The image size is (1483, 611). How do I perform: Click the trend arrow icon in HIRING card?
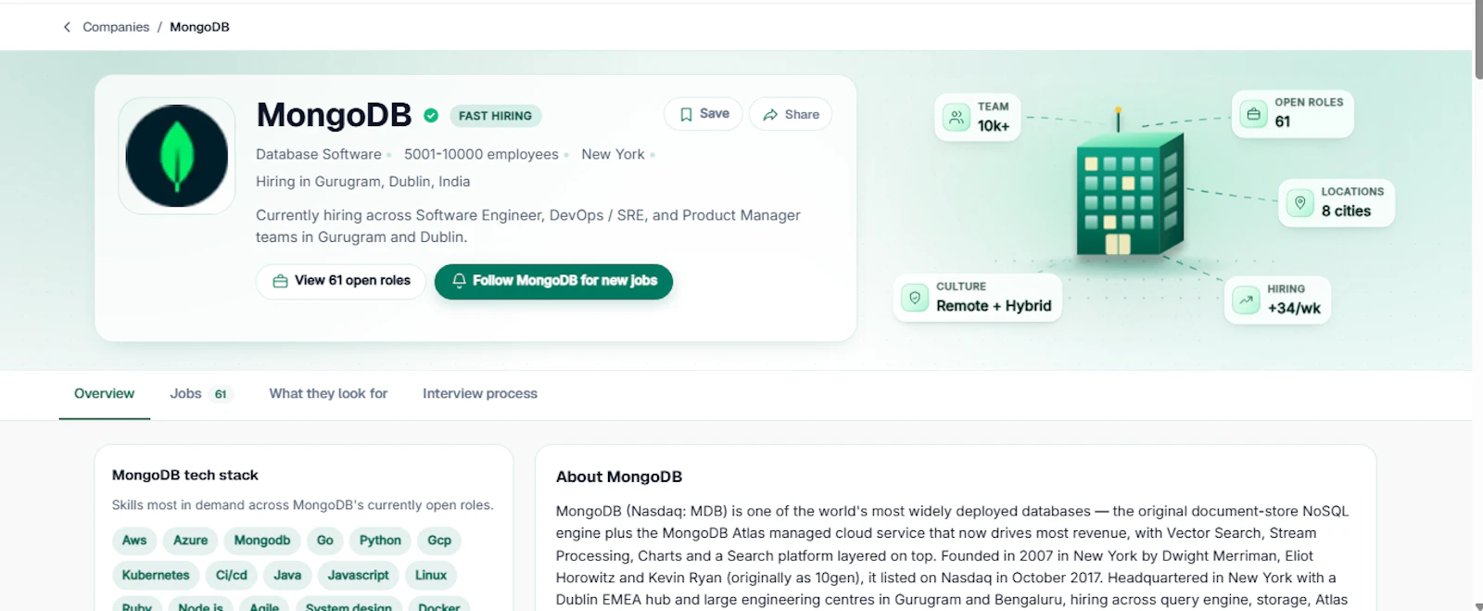tap(1246, 299)
